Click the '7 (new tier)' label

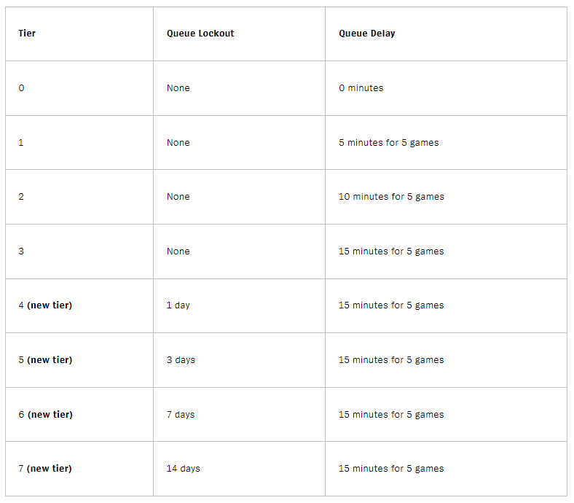click(45, 468)
